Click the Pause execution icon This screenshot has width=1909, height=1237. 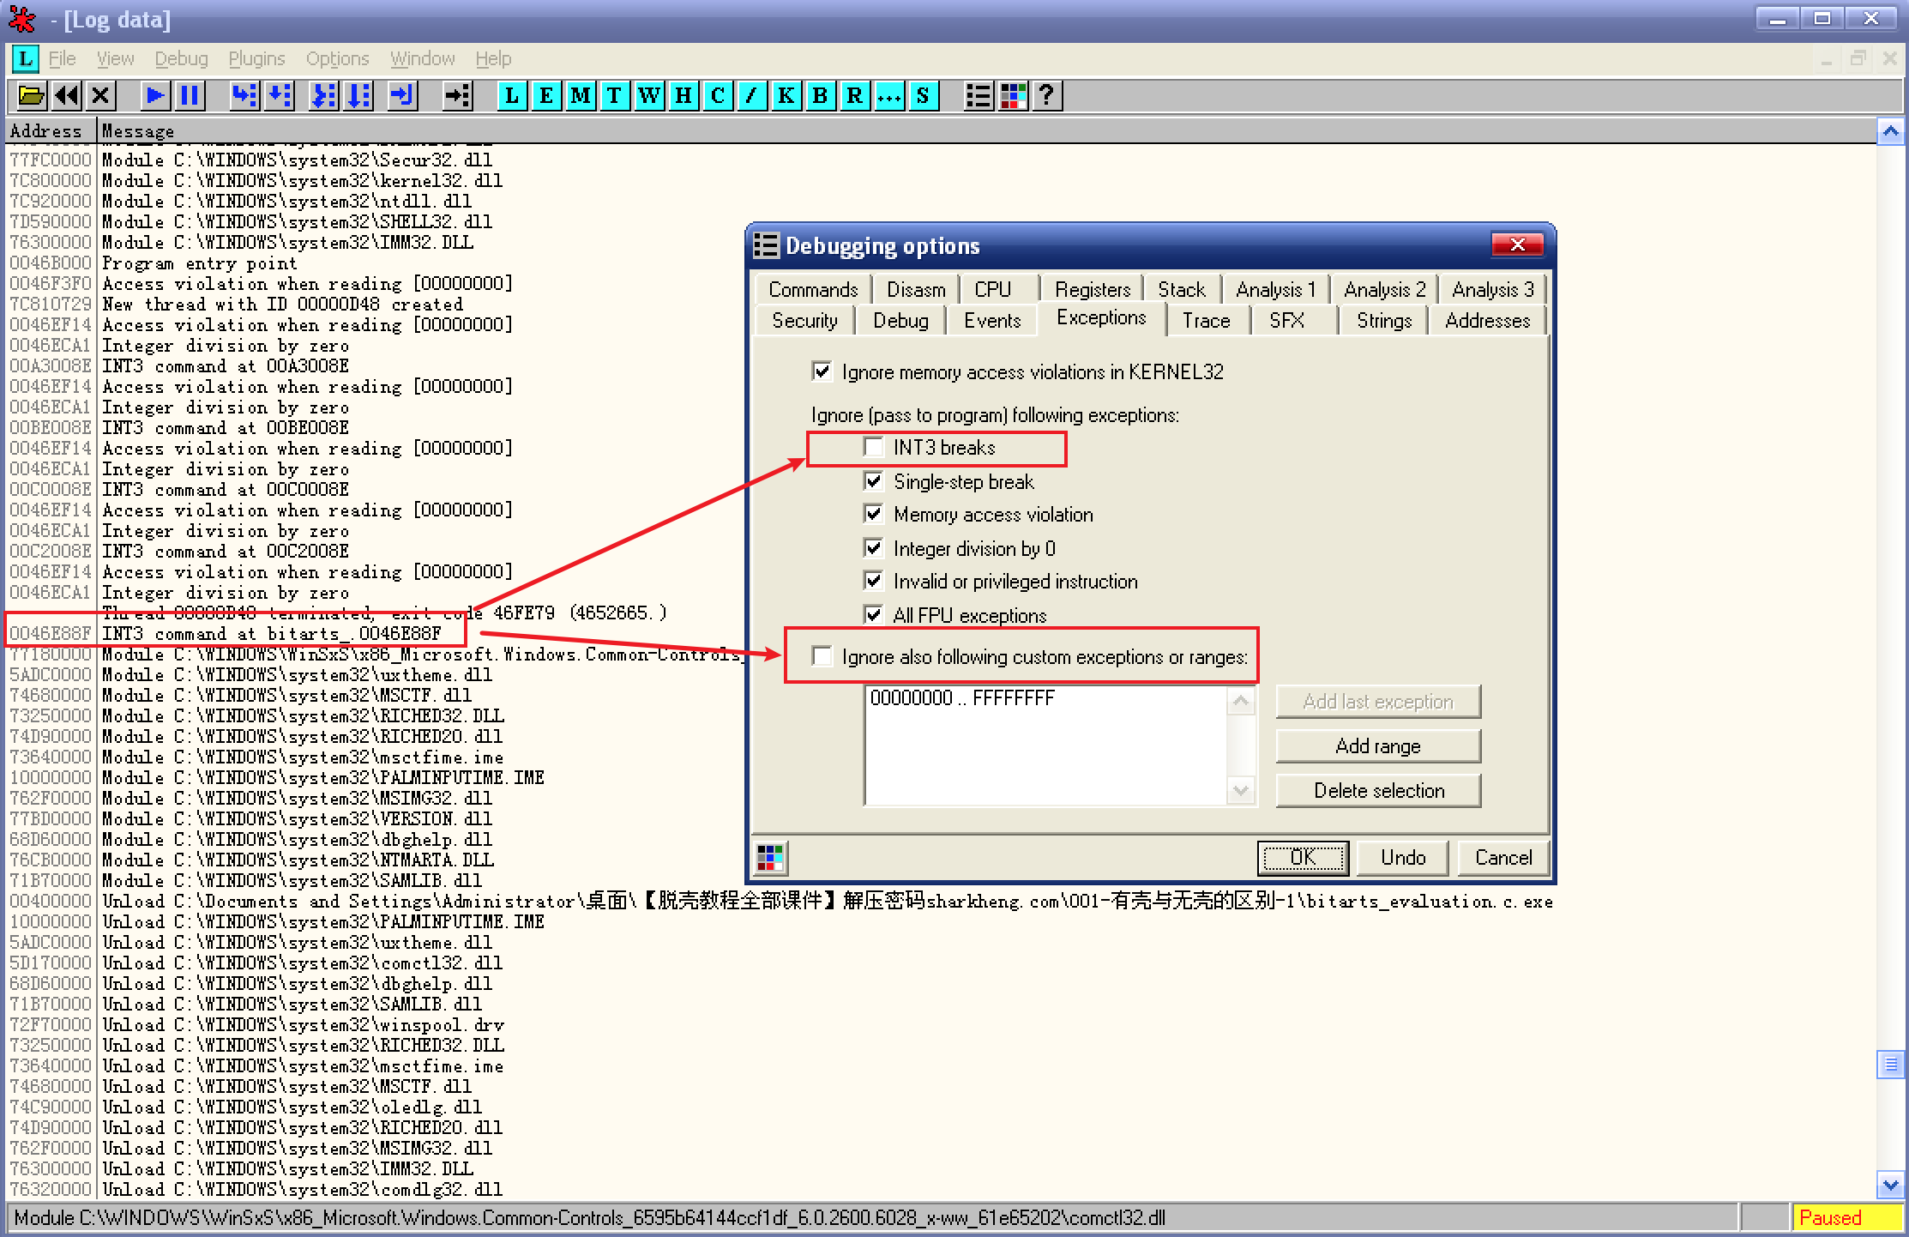pyautogui.click(x=190, y=95)
